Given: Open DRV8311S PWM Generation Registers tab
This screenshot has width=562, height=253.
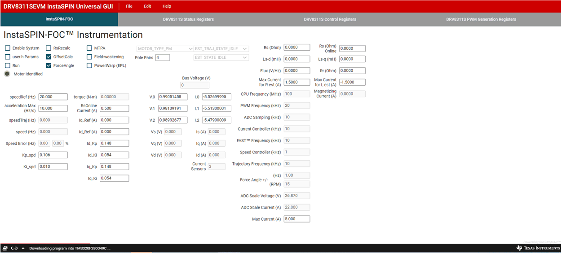Looking at the screenshot, I should pyautogui.click(x=481, y=19).
